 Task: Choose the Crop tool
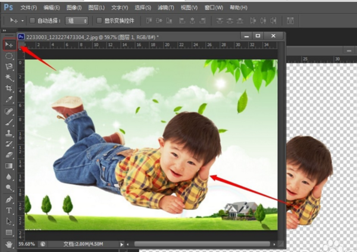9,89
